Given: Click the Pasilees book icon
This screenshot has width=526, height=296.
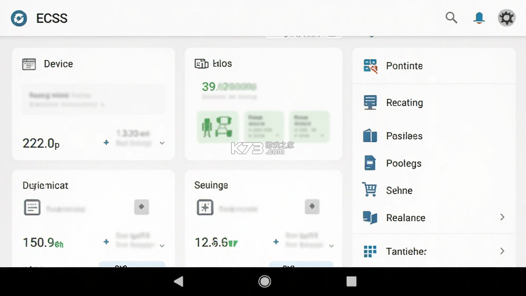Looking at the screenshot, I should [x=370, y=136].
